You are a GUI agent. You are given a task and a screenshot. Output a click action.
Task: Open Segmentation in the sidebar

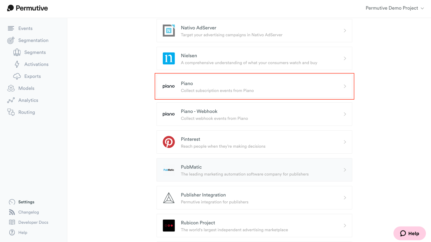(x=33, y=40)
